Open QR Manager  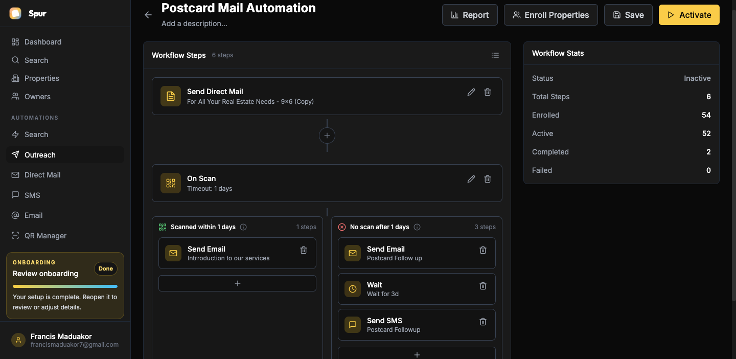(65, 236)
